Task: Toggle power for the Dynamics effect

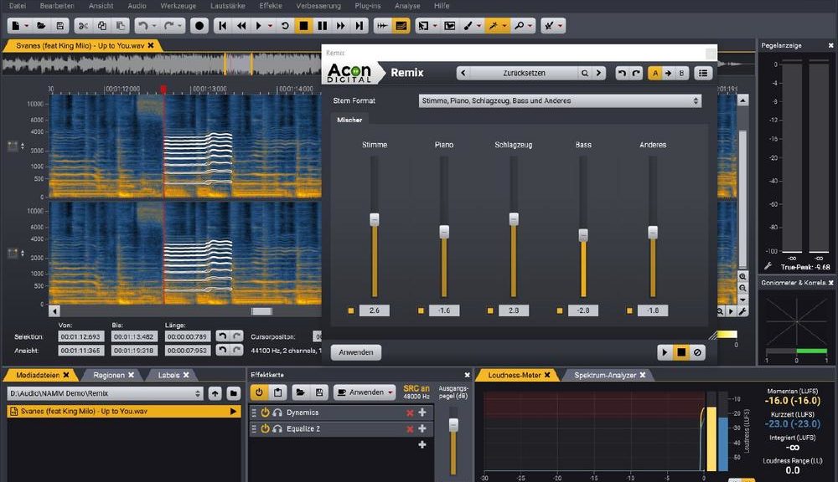Action: pos(265,413)
